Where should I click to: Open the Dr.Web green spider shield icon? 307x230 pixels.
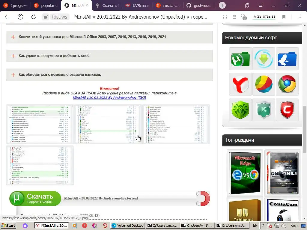click(x=240, y=110)
